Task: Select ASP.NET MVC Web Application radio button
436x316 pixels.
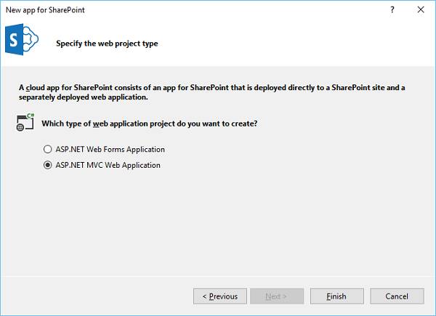Action: [x=49, y=166]
